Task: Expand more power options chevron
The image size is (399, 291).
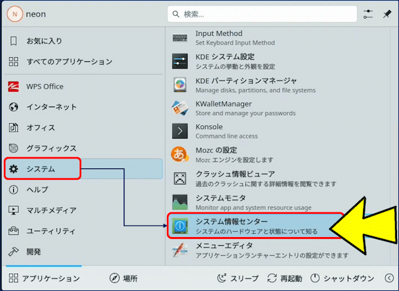Action: coord(389,278)
